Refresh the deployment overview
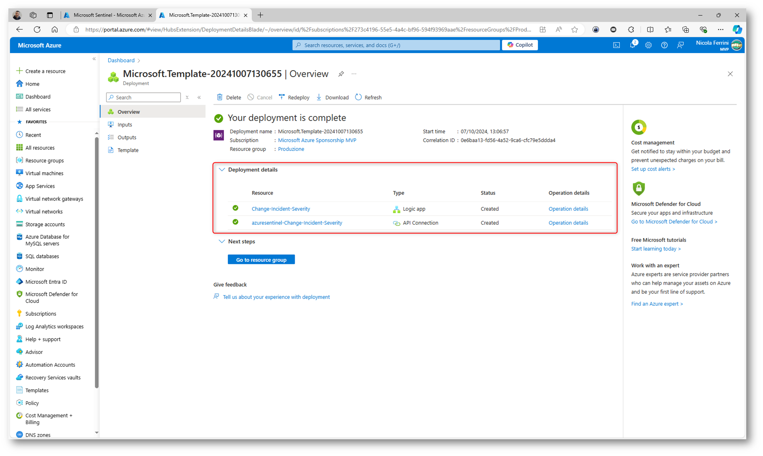The width and height of the screenshot is (763, 456). tap(368, 97)
